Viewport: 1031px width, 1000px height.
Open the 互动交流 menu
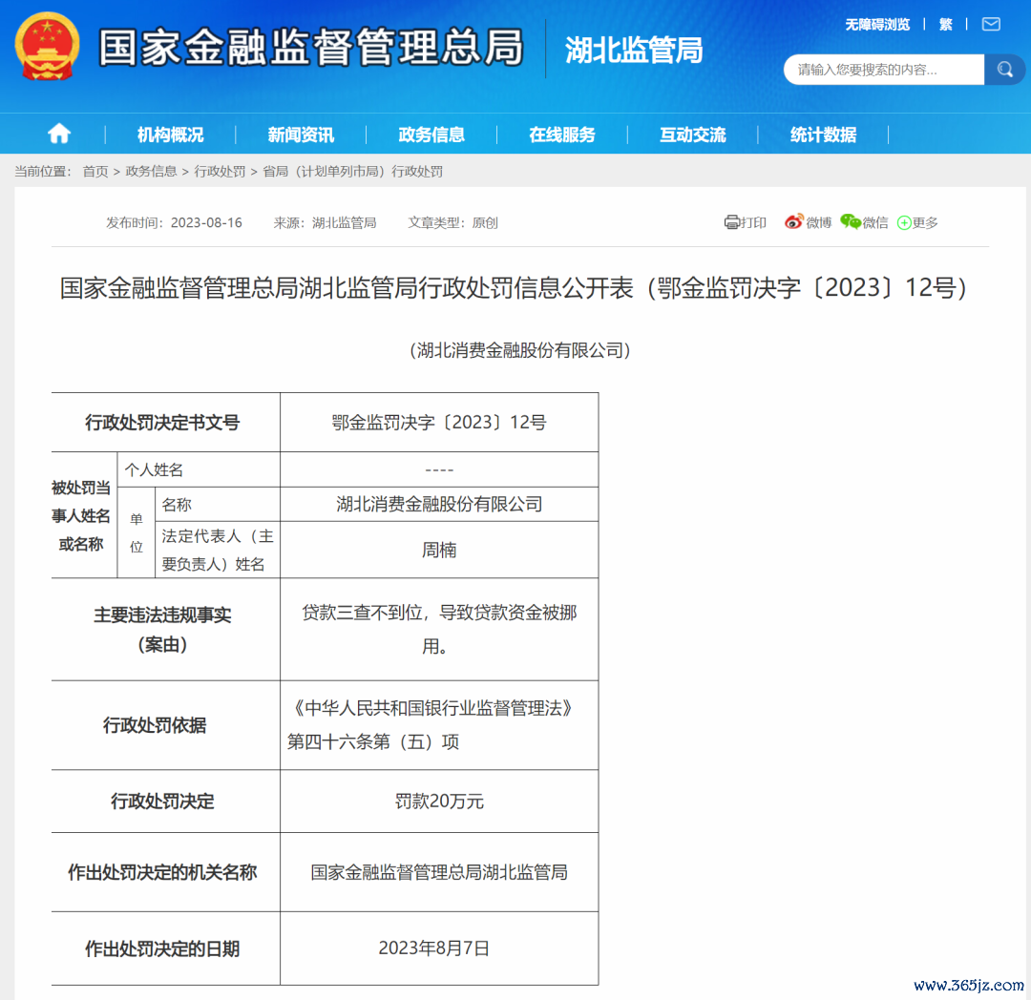(x=693, y=135)
